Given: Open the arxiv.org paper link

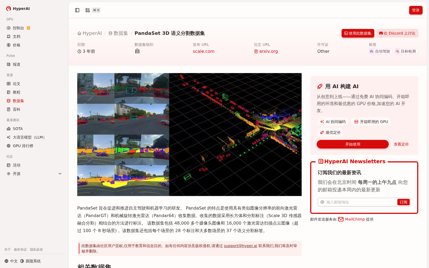Looking at the screenshot, I should pyautogui.click(x=266, y=51).
